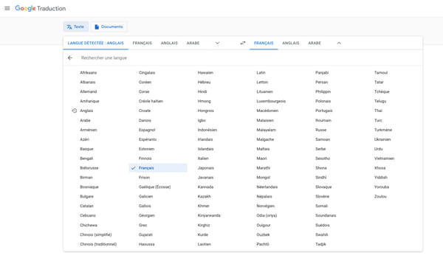
Task: Click the Documents file icon
Action: (x=97, y=27)
